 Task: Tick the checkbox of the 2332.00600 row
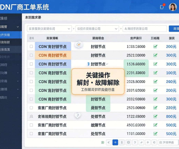[x=31, y=99]
